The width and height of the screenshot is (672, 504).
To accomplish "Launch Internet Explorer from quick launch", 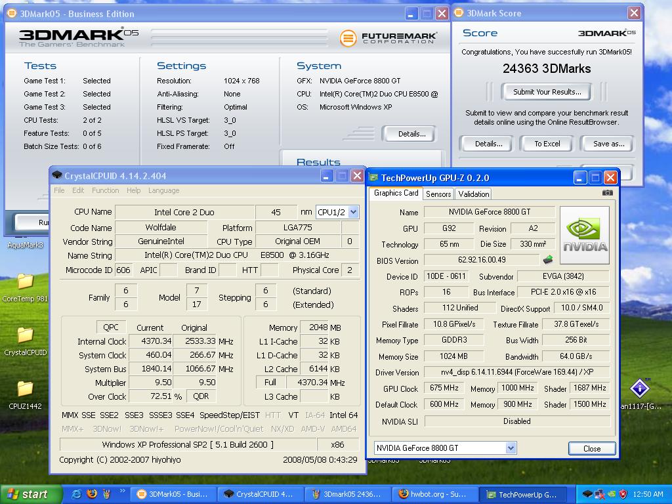I will tap(76, 494).
